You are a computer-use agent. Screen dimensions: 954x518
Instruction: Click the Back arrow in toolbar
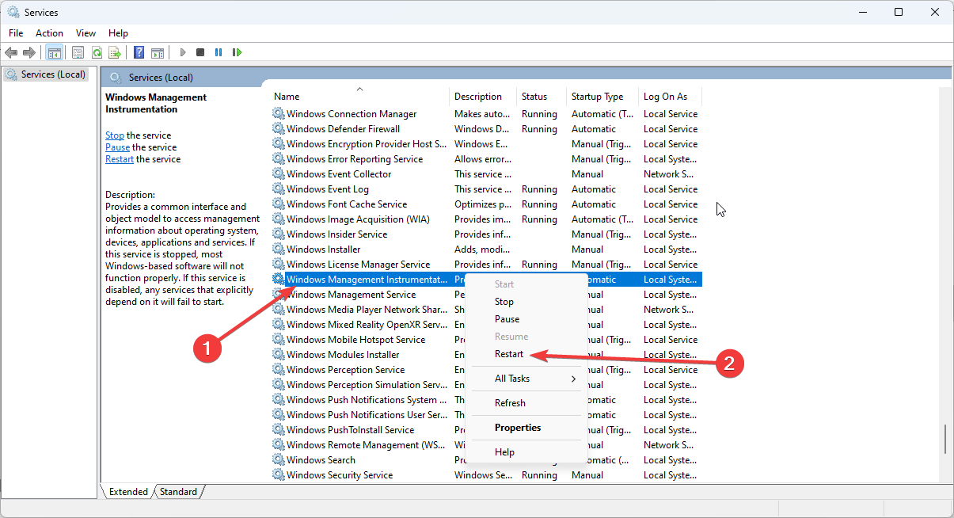11,52
